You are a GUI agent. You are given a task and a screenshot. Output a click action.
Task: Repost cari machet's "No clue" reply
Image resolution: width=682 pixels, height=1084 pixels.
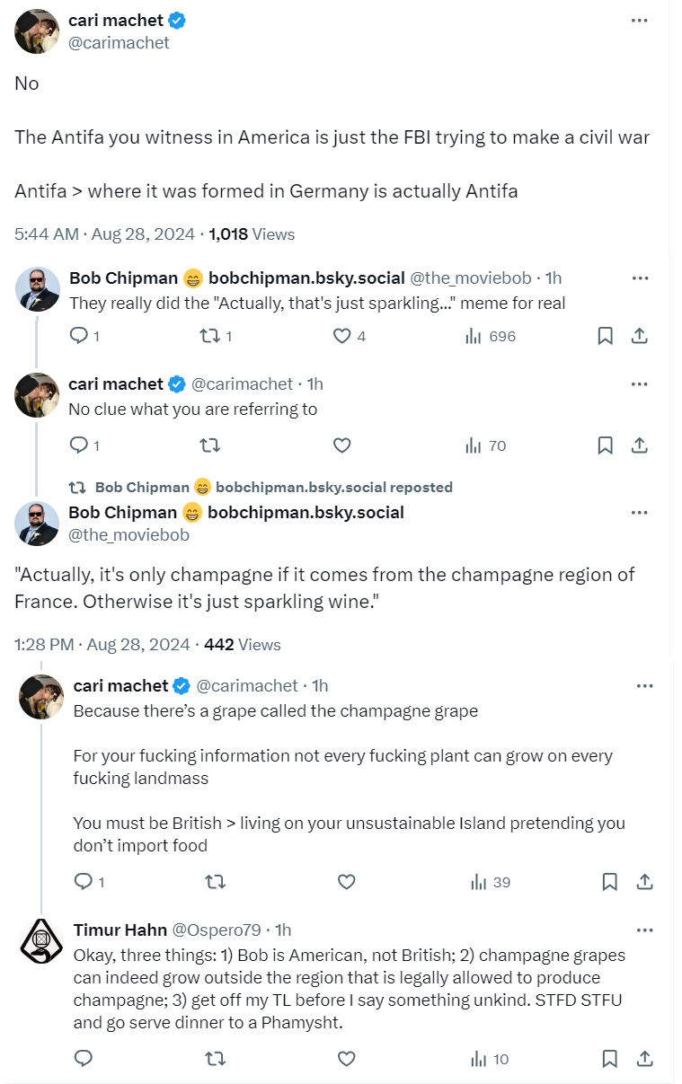point(210,445)
